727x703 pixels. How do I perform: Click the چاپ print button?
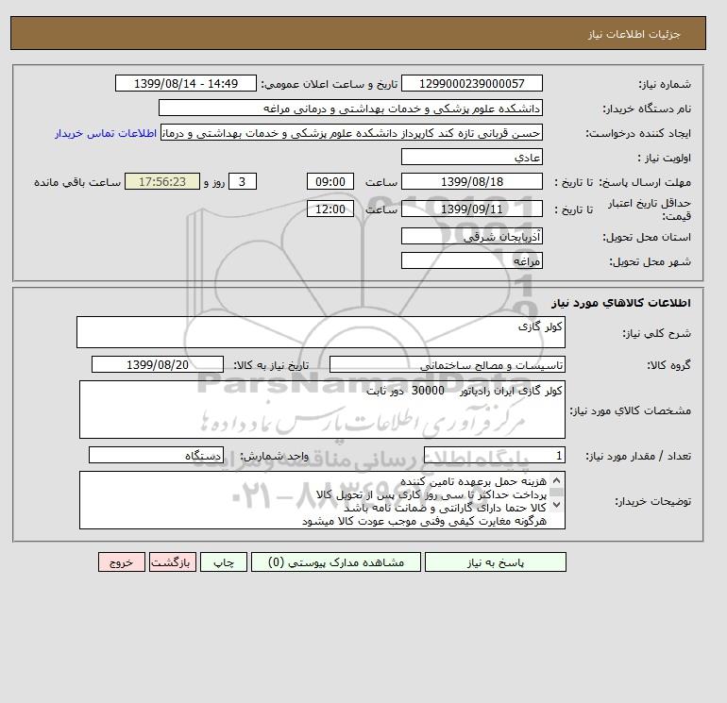click(x=224, y=562)
